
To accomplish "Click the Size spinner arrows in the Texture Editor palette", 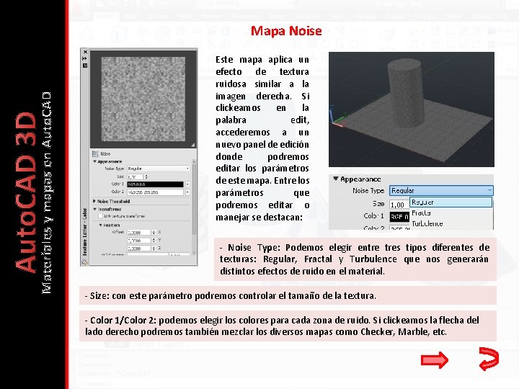I will (x=146, y=177).
